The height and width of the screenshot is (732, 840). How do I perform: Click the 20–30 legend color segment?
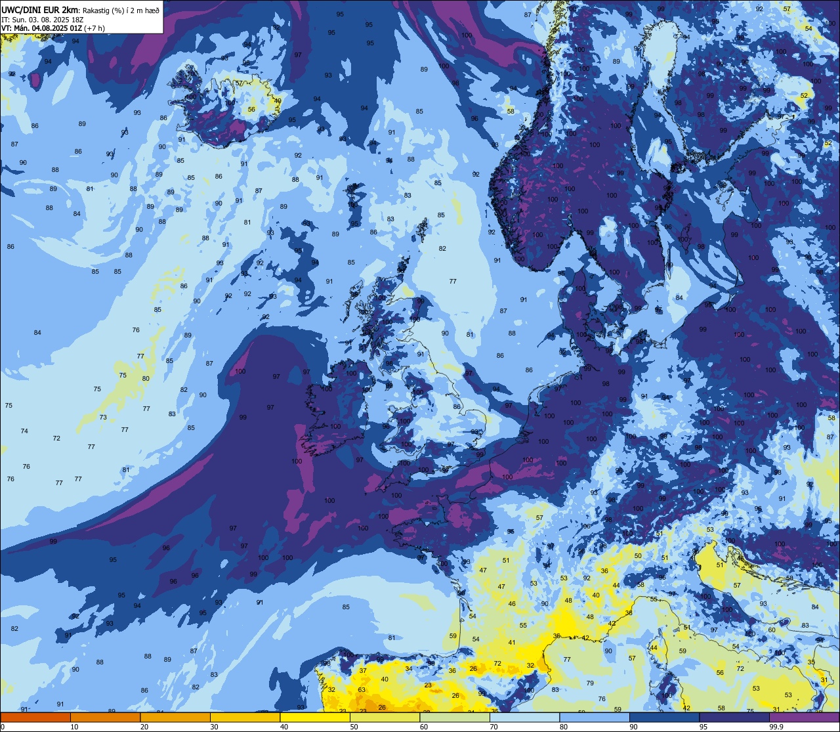pos(175,717)
